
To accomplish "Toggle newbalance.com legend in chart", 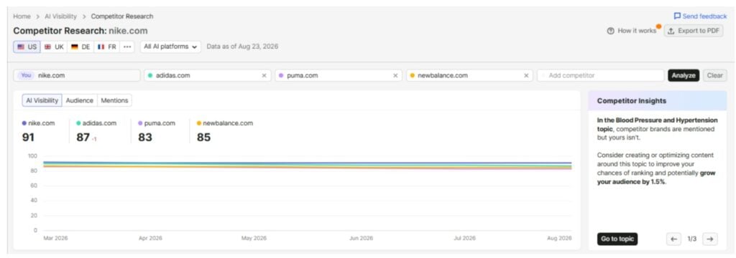I will coord(225,123).
